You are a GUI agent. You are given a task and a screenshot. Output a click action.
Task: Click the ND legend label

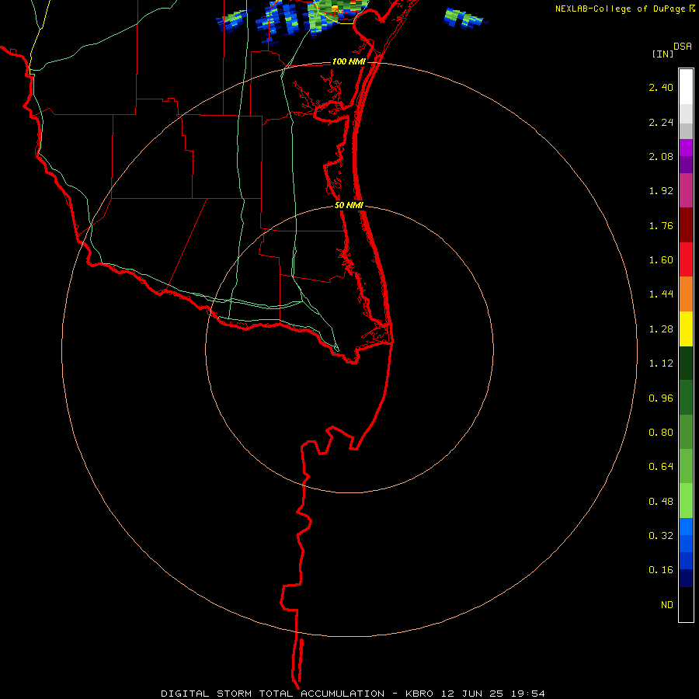coord(667,605)
